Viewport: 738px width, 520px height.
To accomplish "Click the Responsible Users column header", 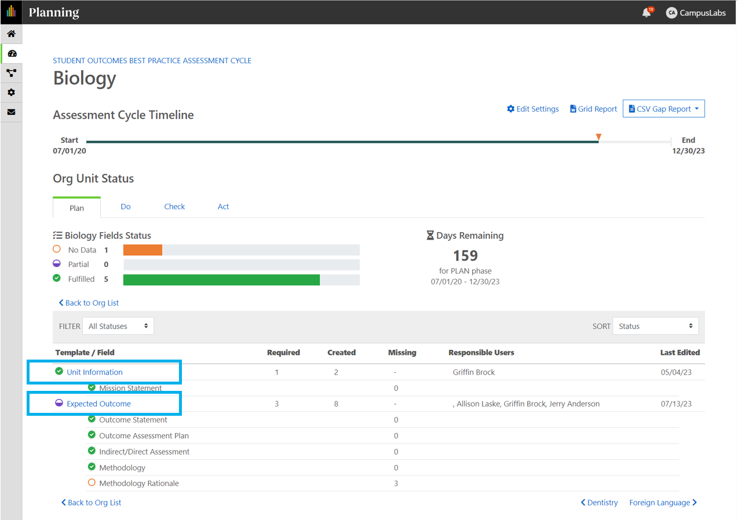I will (481, 352).
